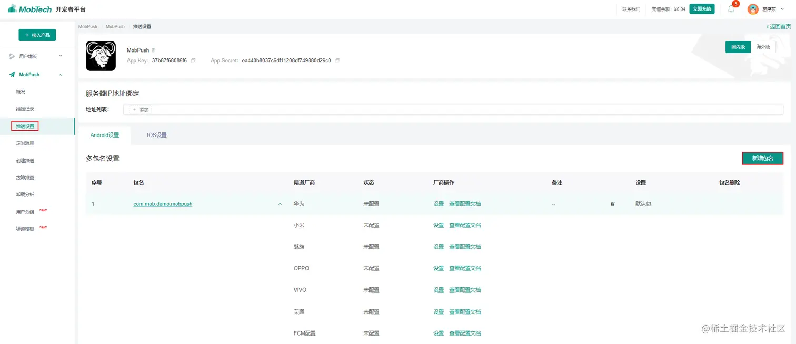Click 设置 for FCM配置 channel
The width and height of the screenshot is (796, 344).
click(x=439, y=333)
